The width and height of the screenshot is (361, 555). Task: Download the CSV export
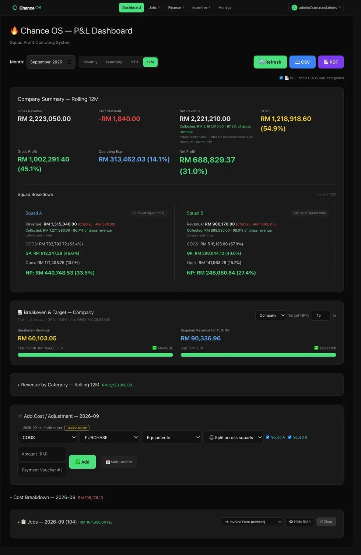click(302, 62)
